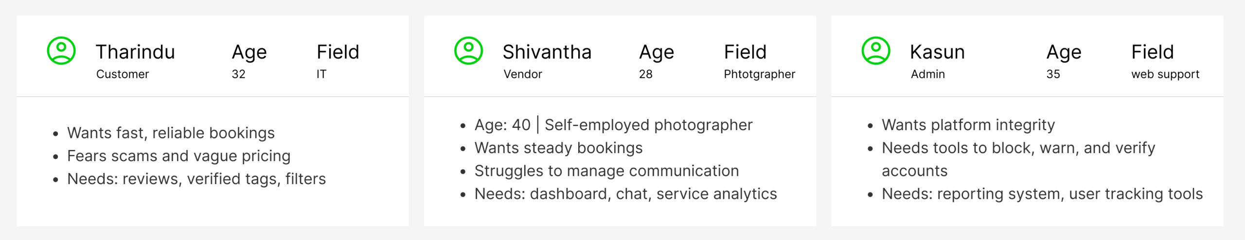Select 'Fears scams and vague pricing' bullet

[178, 156]
